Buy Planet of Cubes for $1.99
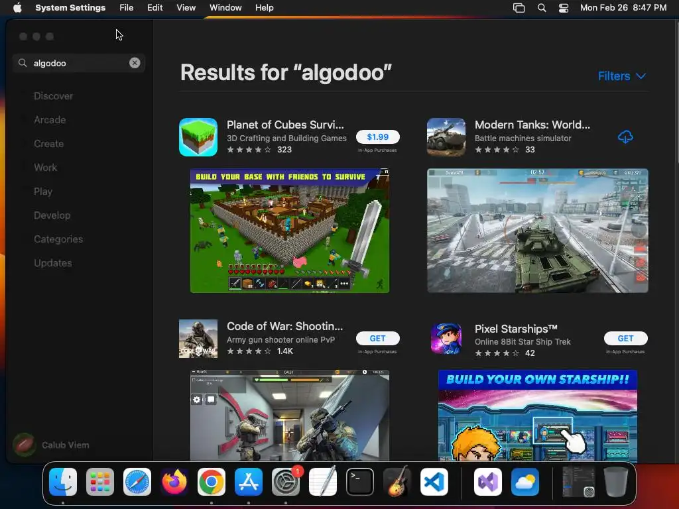Image resolution: width=679 pixels, height=509 pixels. (x=377, y=137)
